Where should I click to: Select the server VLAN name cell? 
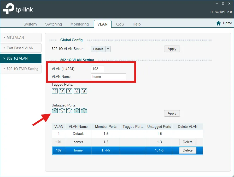click(x=78, y=142)
